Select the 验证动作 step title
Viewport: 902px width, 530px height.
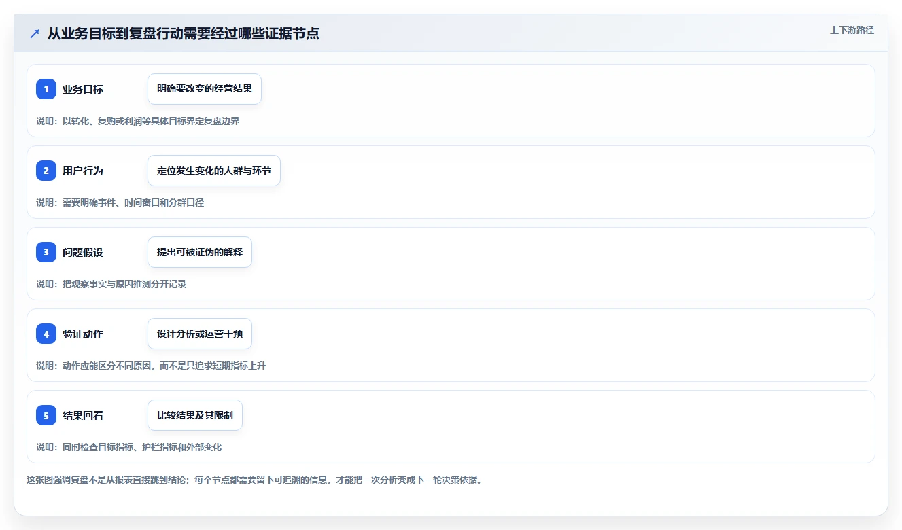pyautogui.click(x=83, y=334)
